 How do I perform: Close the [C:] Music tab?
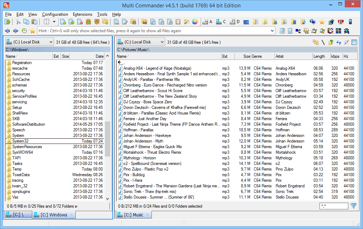148,215
